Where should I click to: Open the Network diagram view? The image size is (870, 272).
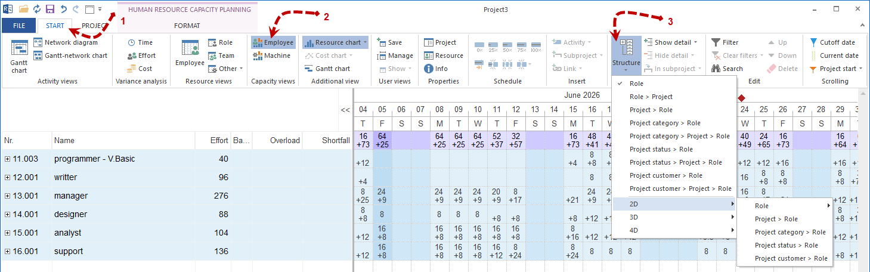[x=65, y=42]
